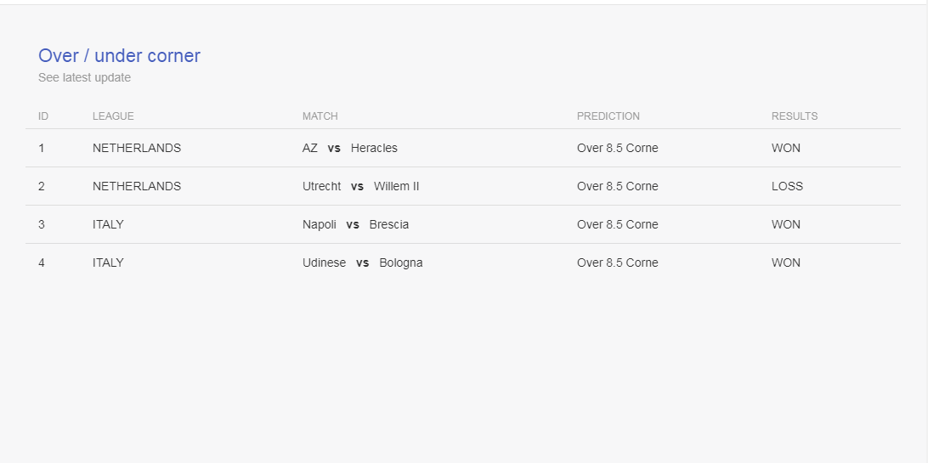
Task: Select the RESULTS column header
Action: point(795,116)
